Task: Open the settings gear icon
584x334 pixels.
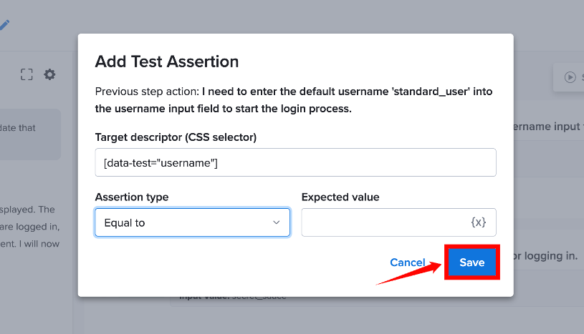Action: coord(49,74)
